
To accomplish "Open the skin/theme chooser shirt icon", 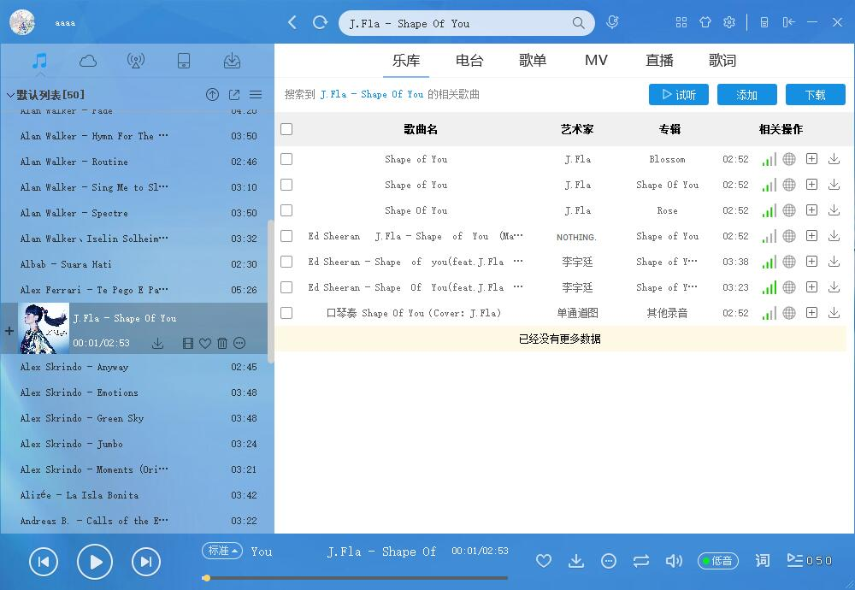I will pos(705,21).
